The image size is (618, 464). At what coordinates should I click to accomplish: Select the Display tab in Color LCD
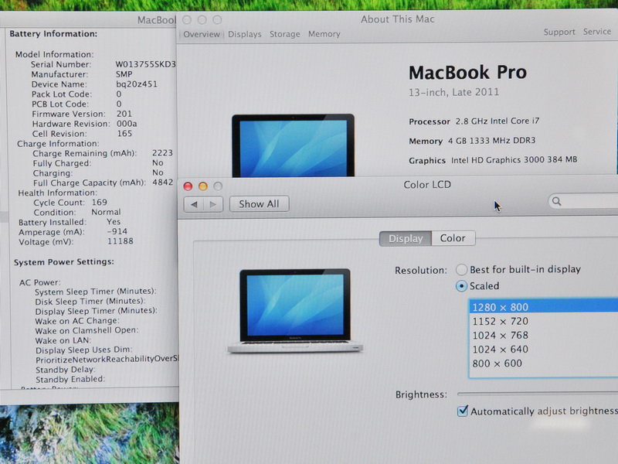pyautogui.click(x=406, y=239)
